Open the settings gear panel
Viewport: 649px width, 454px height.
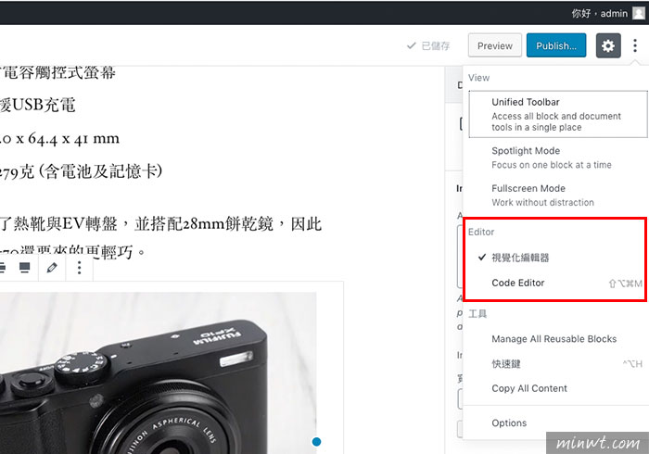pos(608,45)
